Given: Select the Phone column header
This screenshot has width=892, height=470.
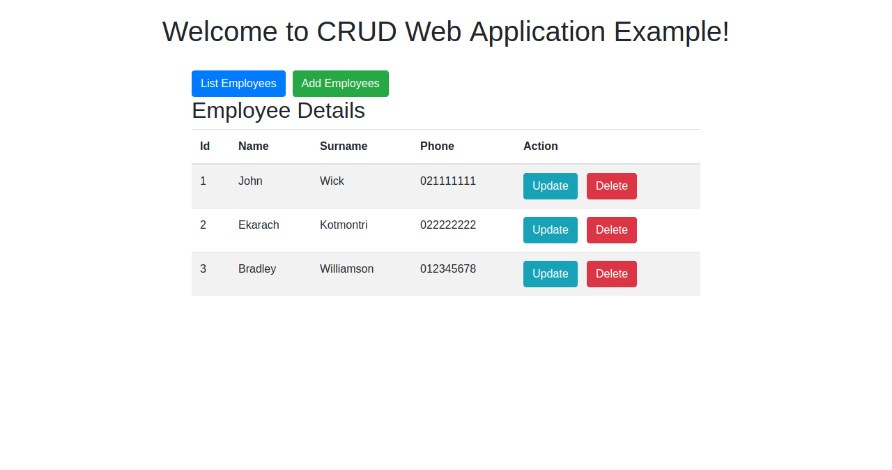Looking at the screenshot, I should tap(437, 146).
